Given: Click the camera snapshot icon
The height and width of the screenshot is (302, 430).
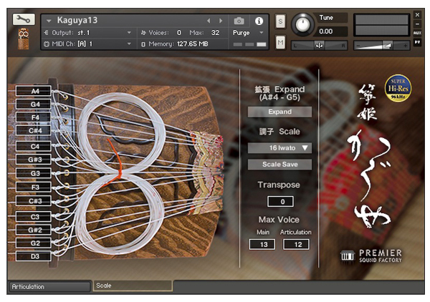Looking at the screenshot, I should click(x=239, y=21).
